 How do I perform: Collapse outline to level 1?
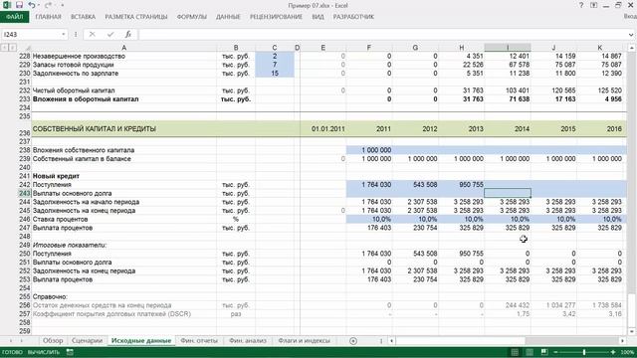[4, 48]
